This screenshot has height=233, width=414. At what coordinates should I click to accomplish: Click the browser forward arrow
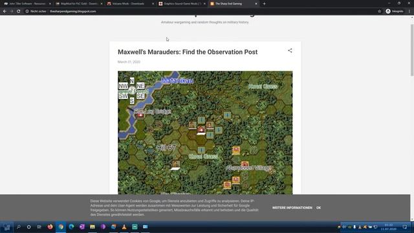(x=12, y=12)
